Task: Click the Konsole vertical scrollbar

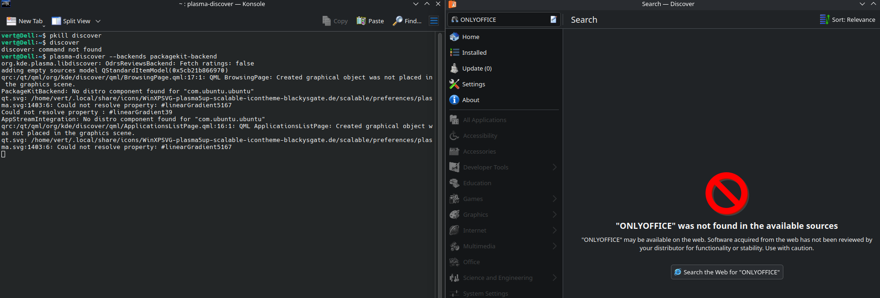Action: tap(440, 162)
